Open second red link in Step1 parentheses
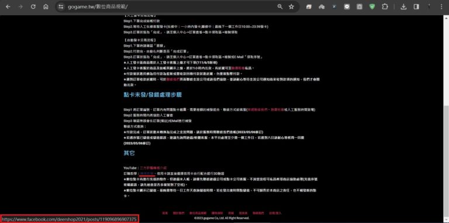Screen dimensions: 449x223 tap(278, 110)
